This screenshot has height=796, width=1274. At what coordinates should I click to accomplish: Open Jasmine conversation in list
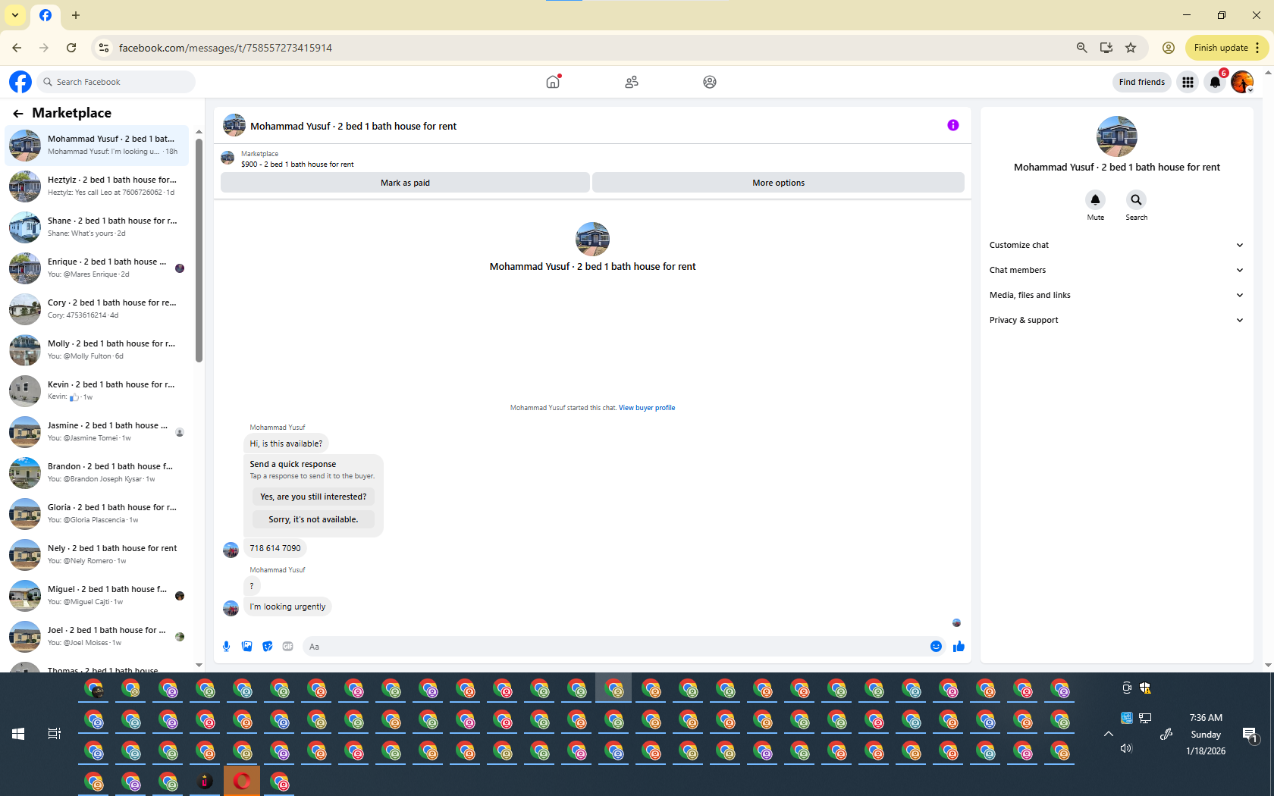[x=98, y=431]
